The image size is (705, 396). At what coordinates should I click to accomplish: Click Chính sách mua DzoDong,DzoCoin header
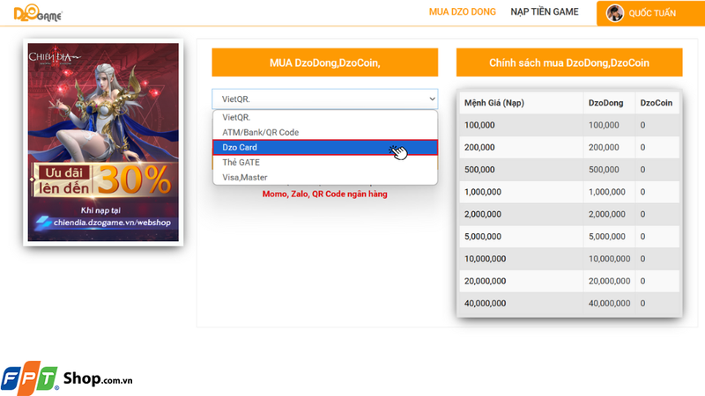(569, 62)
